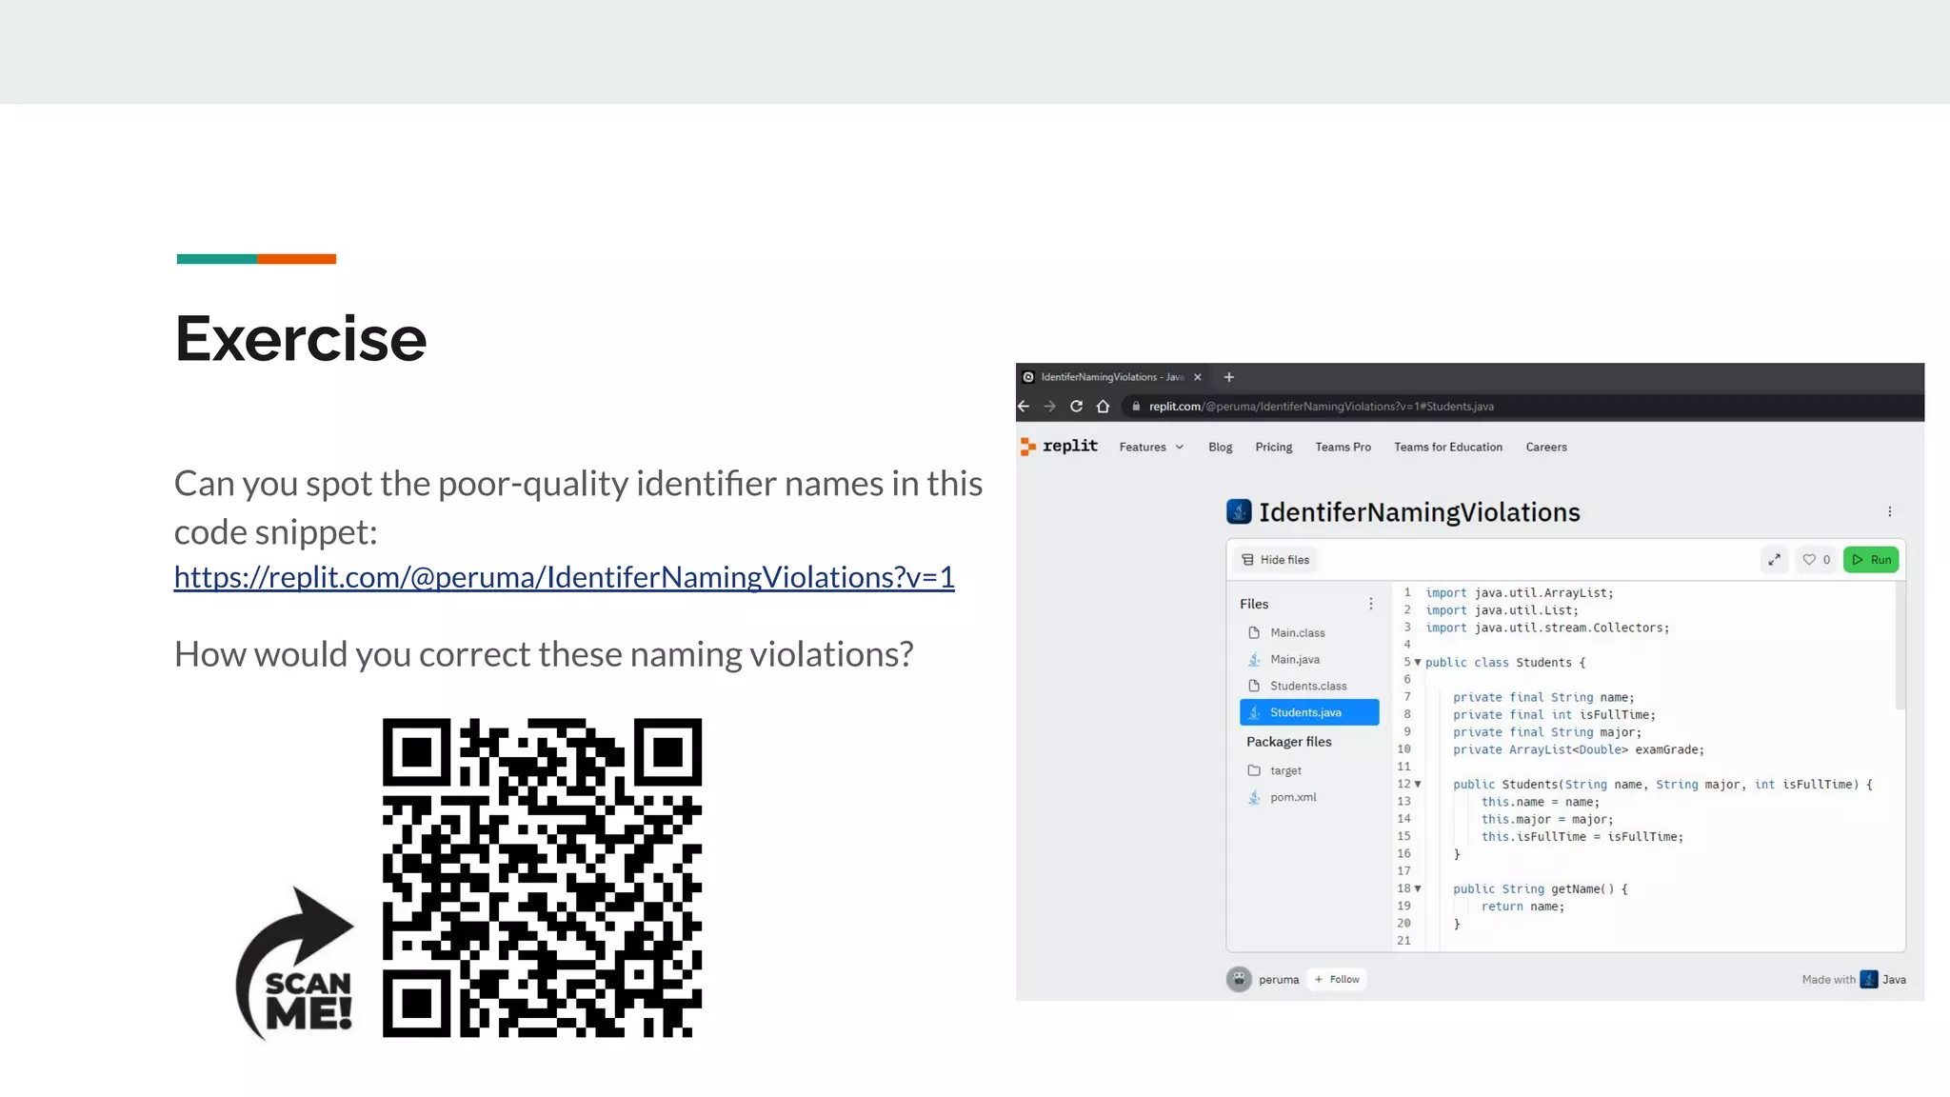Image resolution: width=1950 pixels, height=1097 pixels.
Task: Click the Packager files heading
Action: [1288, 742]
